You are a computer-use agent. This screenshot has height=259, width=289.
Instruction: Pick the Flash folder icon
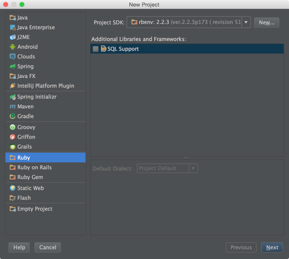coord(12,198)
